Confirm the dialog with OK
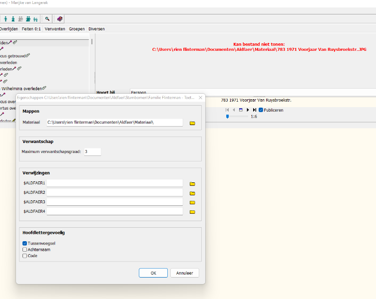This screenshot has height=299, width=376. click(x=153, y=273)
